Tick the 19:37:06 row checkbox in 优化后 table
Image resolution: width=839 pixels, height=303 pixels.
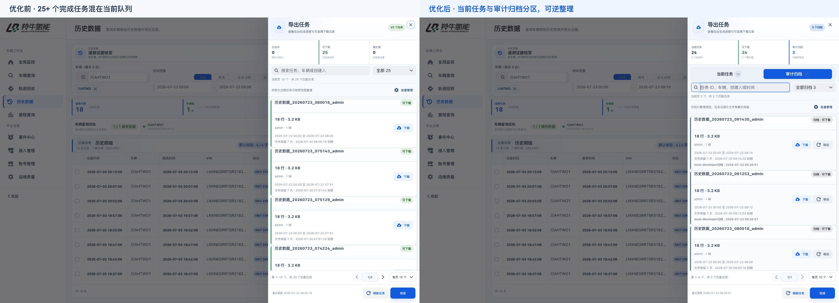tap(497, 274)
